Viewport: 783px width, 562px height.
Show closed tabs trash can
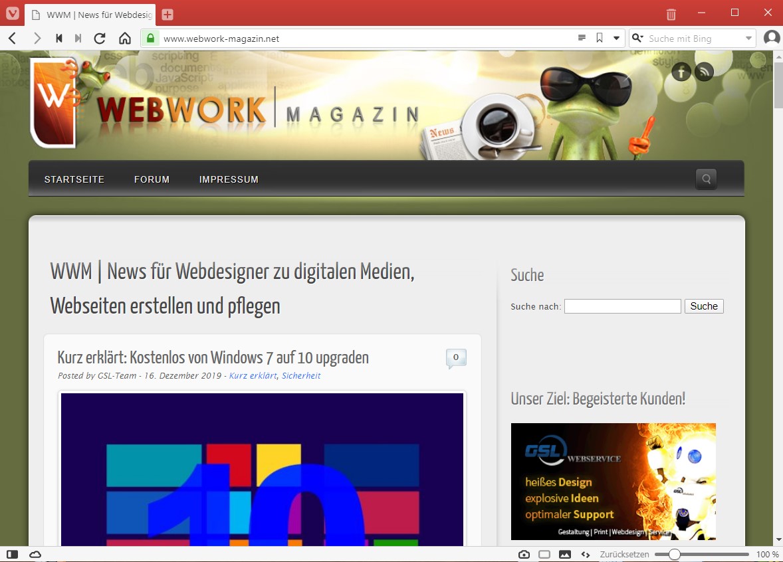point(671,15)
